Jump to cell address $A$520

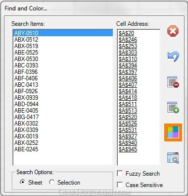(x=128, y=117)
